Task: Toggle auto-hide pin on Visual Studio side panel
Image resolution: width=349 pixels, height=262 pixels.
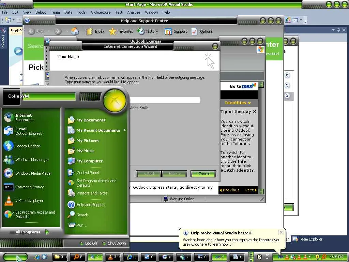Action: pos(338,30)
